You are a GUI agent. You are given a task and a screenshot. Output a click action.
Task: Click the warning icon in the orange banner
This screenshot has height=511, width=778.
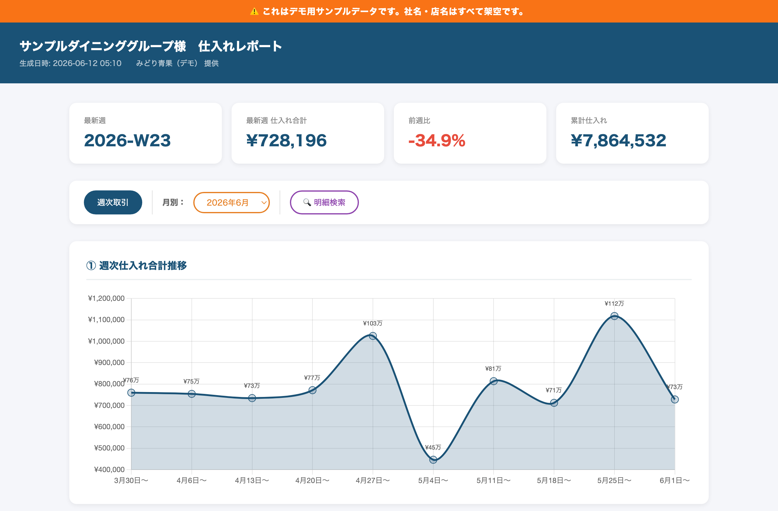pos(254,12)
